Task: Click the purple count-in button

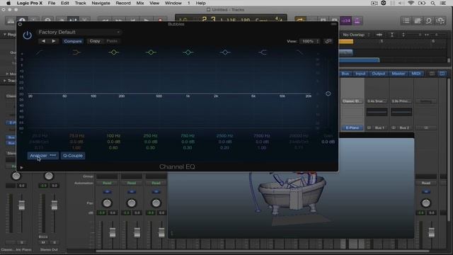Action: [346, 21]
